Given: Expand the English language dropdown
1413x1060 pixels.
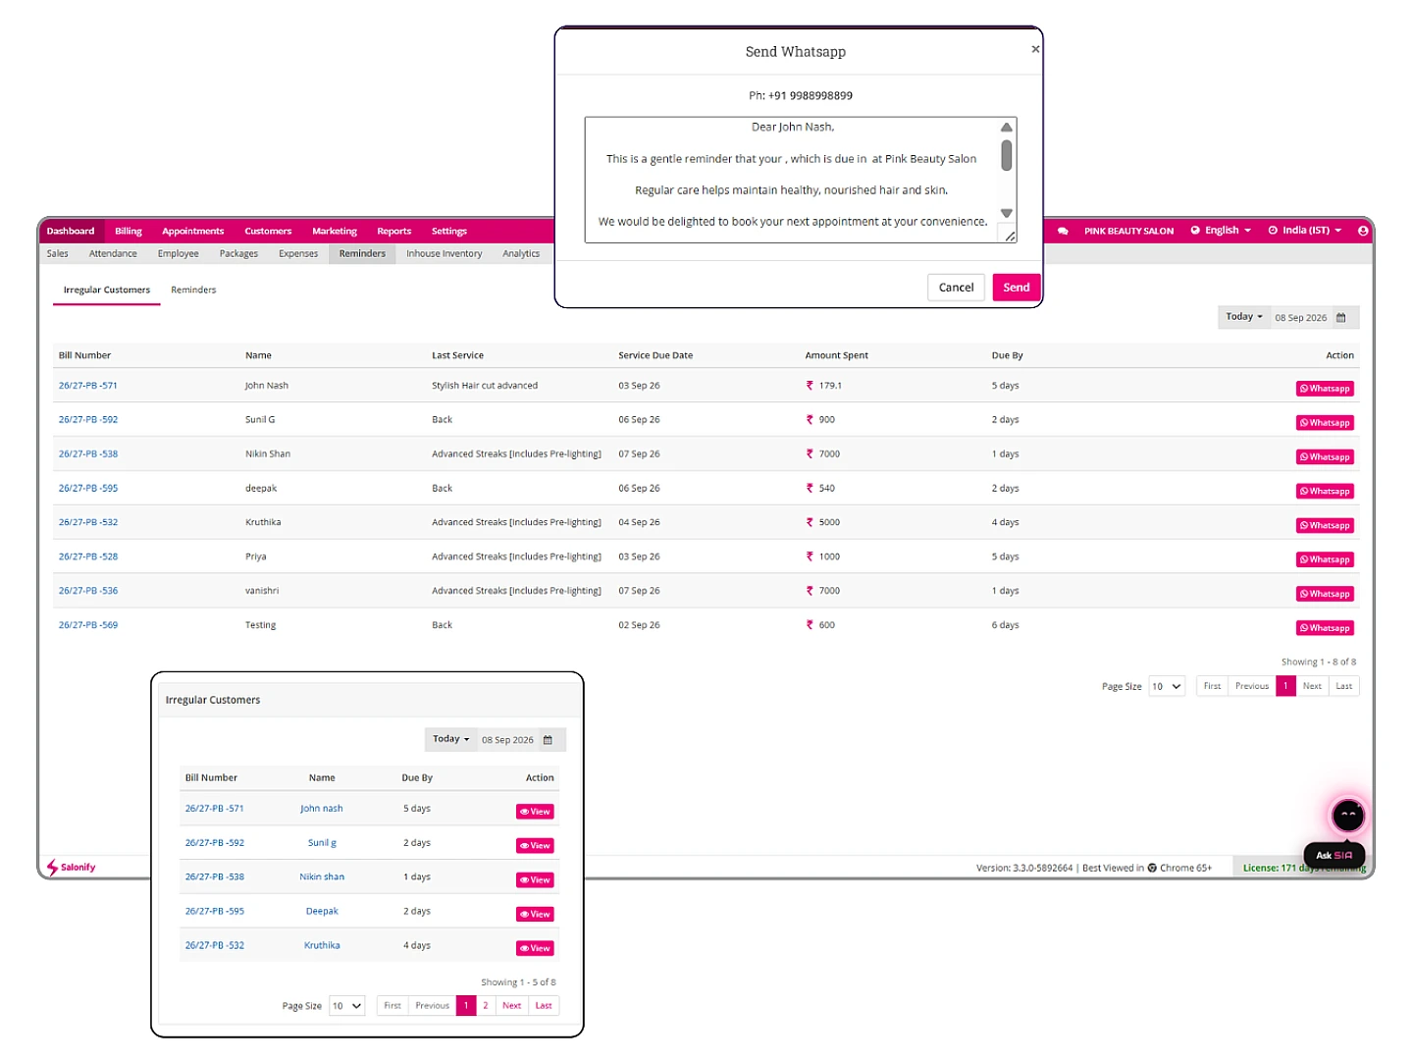Looking at the screenshot, I should [1221, 231].
